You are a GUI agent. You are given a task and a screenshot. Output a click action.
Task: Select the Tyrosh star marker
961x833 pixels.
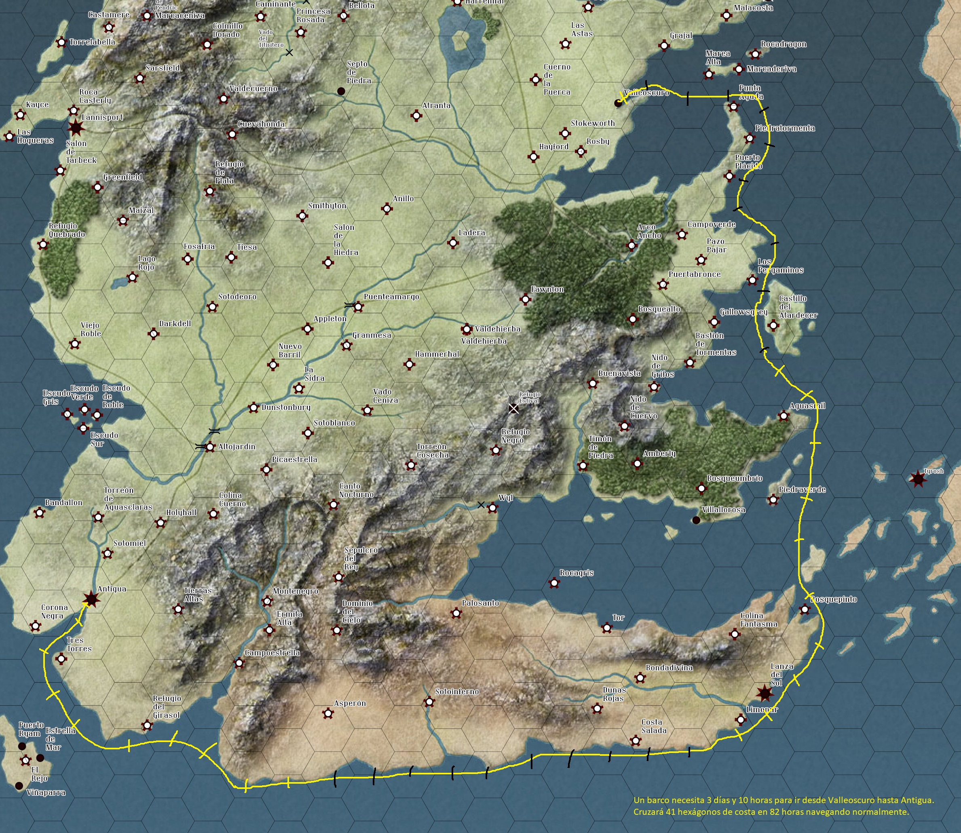pos(918,478)
